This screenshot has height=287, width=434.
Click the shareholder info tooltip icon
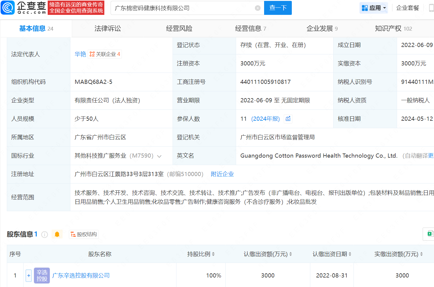pyautogui.click(x=45, y=235)
